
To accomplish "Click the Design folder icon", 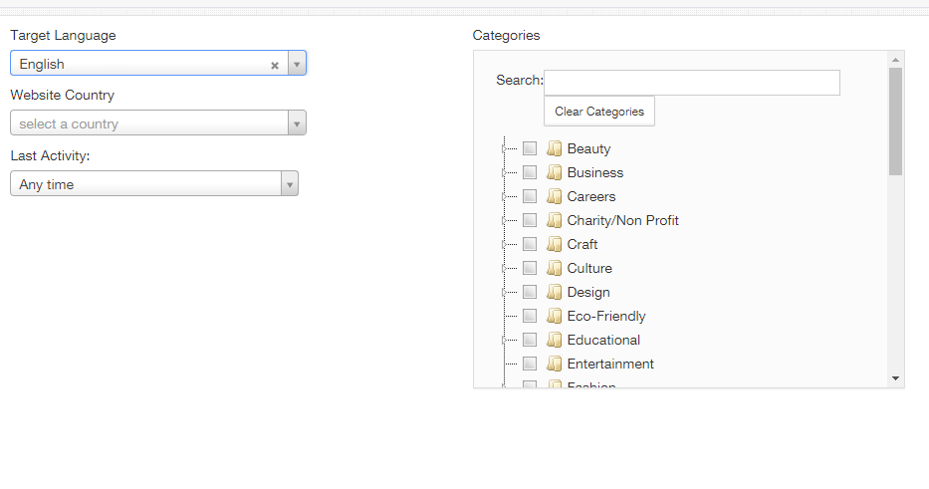I will [555, 292].
